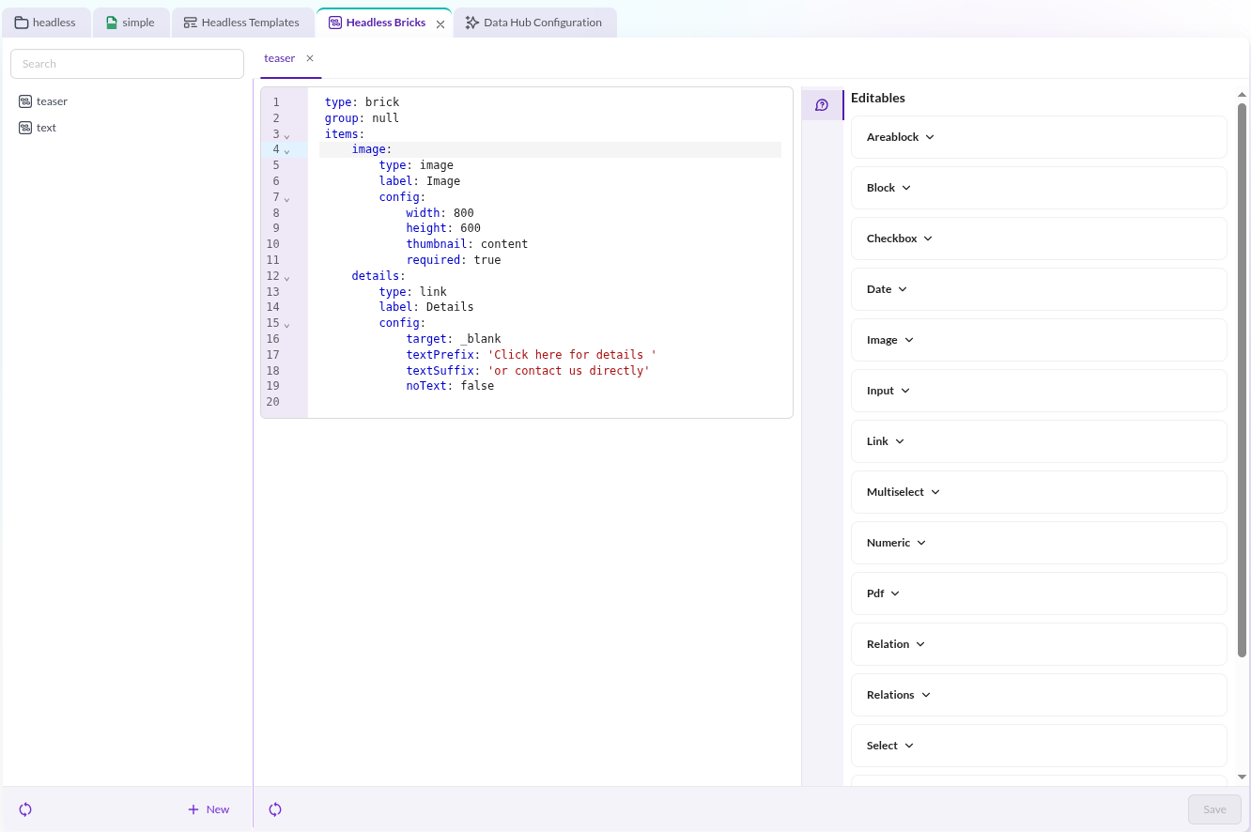The image size is (1251, 832).
Task: Collapse code fold at line 12
Action: point(287,277)
